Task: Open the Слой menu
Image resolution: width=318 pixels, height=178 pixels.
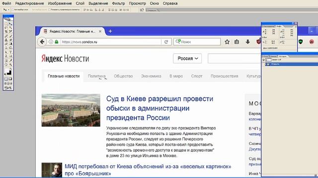Action: (80, 3)
